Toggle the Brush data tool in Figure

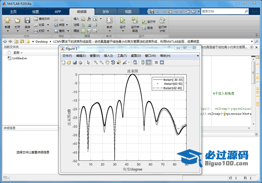(125, 63)
